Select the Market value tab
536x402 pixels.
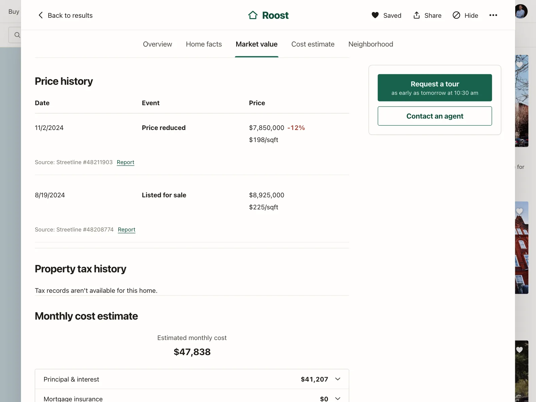pos(257,44)
